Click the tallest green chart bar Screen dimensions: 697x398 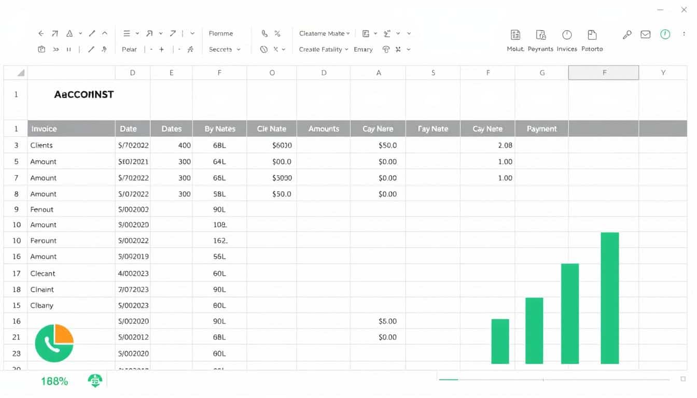click(x=610, y=298)
